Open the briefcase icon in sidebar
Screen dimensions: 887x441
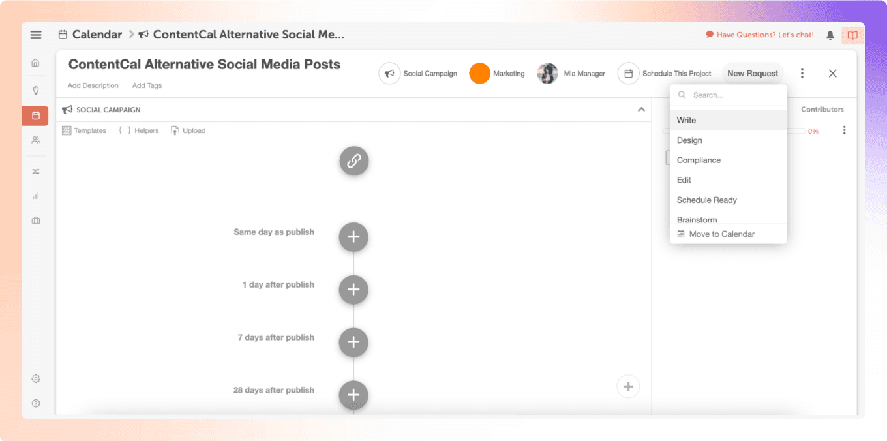36,220
